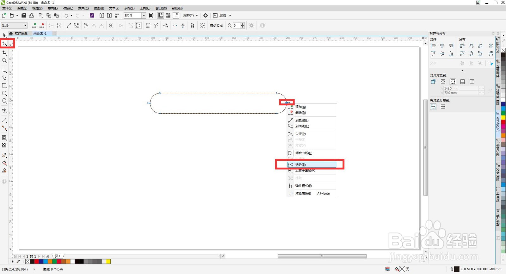Expand the document palette flyout arrow
This screenshot has height=274, width=506.
tap(13, 261)
